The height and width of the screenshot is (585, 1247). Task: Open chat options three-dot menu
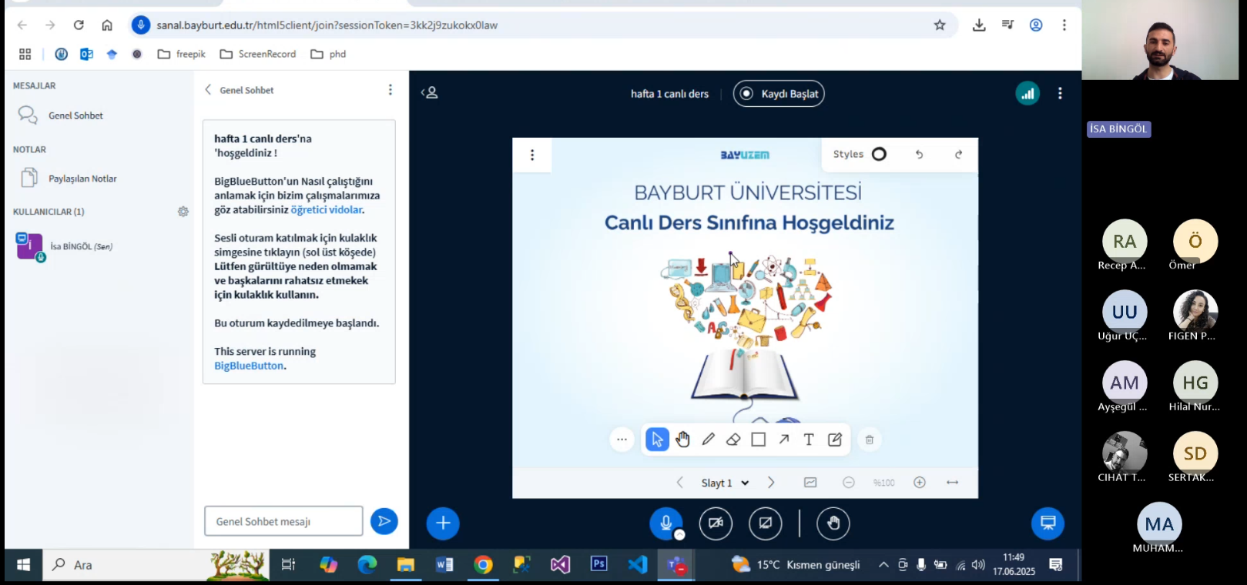pyautogui.click(x=391, y=90)
